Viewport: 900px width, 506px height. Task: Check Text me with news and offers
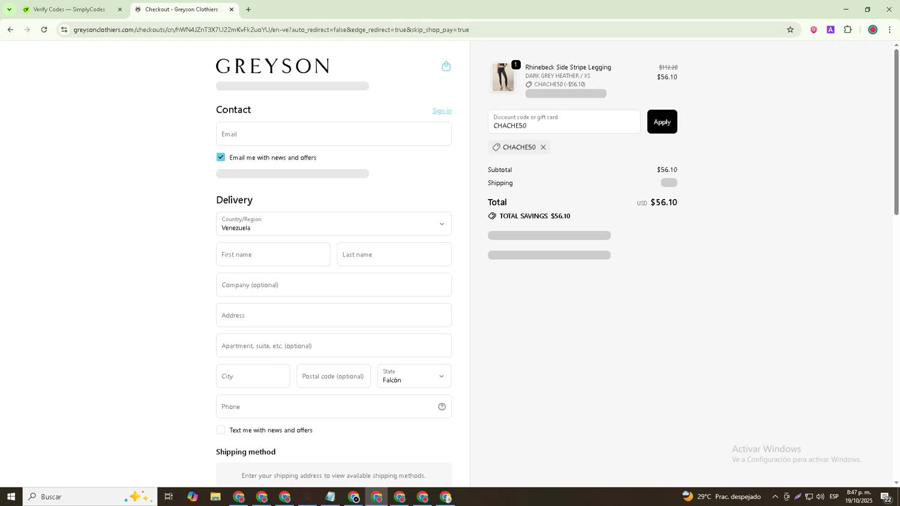coord(221,430)
